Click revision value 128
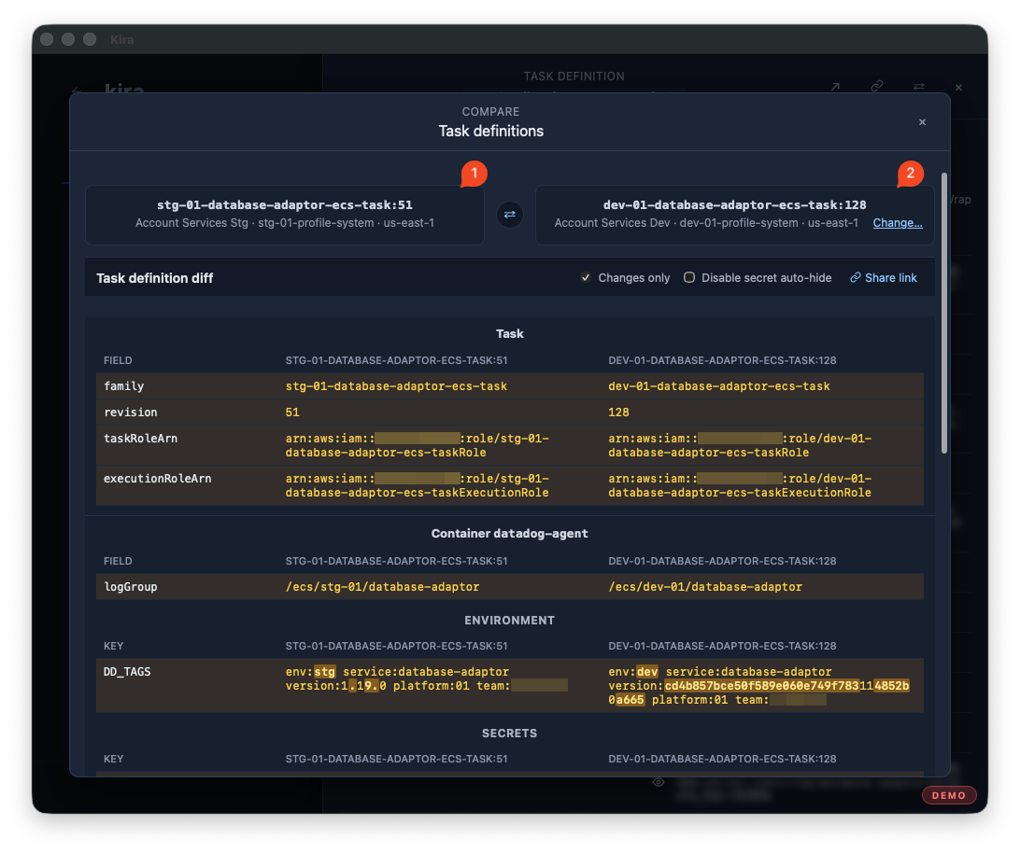Viewport: 1020px width, 853px height. (x=618, y=413)
